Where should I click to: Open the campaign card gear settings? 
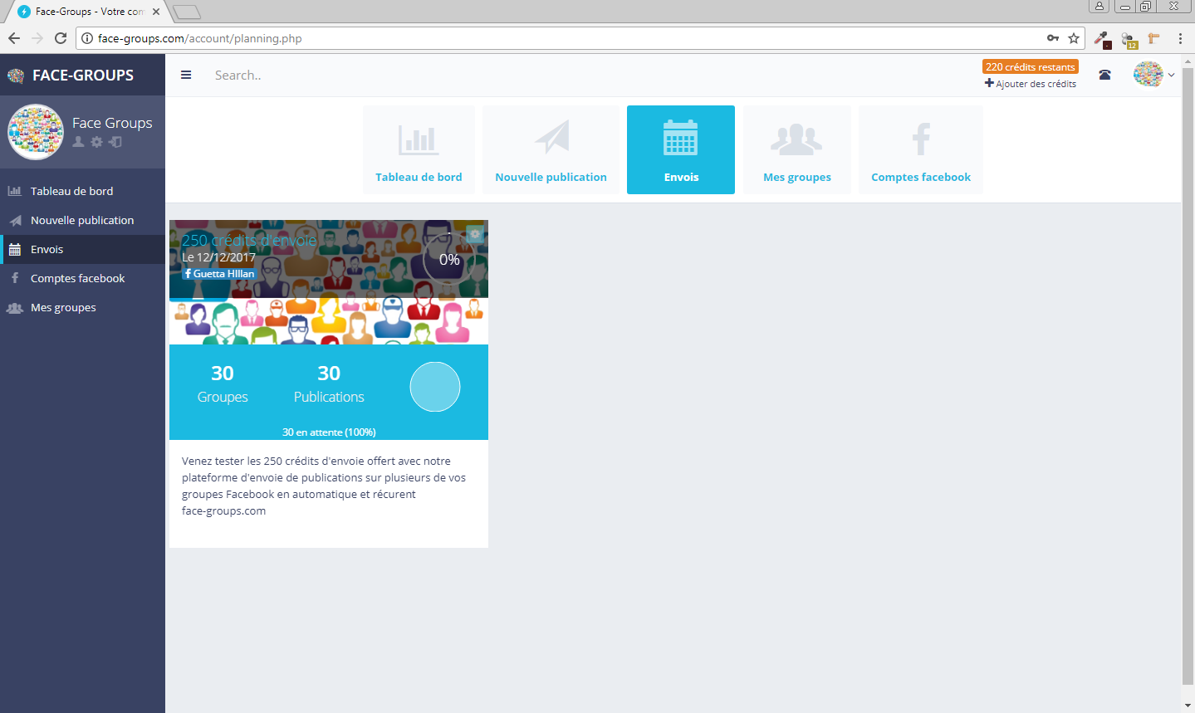(x=474, y=234)
